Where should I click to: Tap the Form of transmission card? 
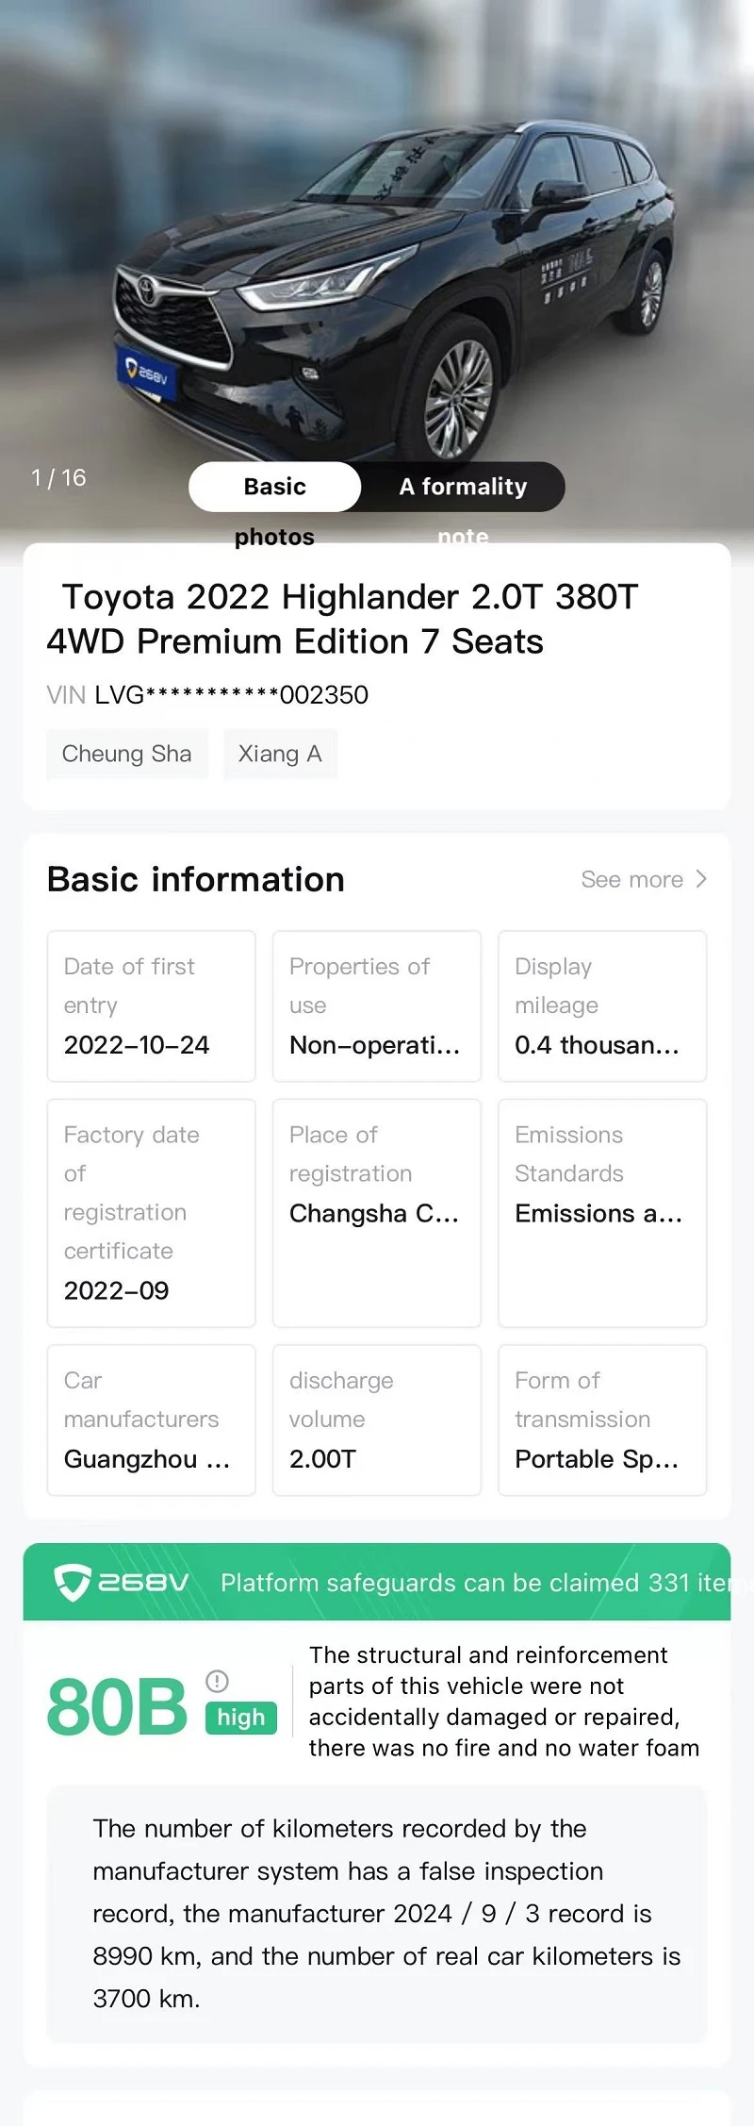(x=602, y=1420)
